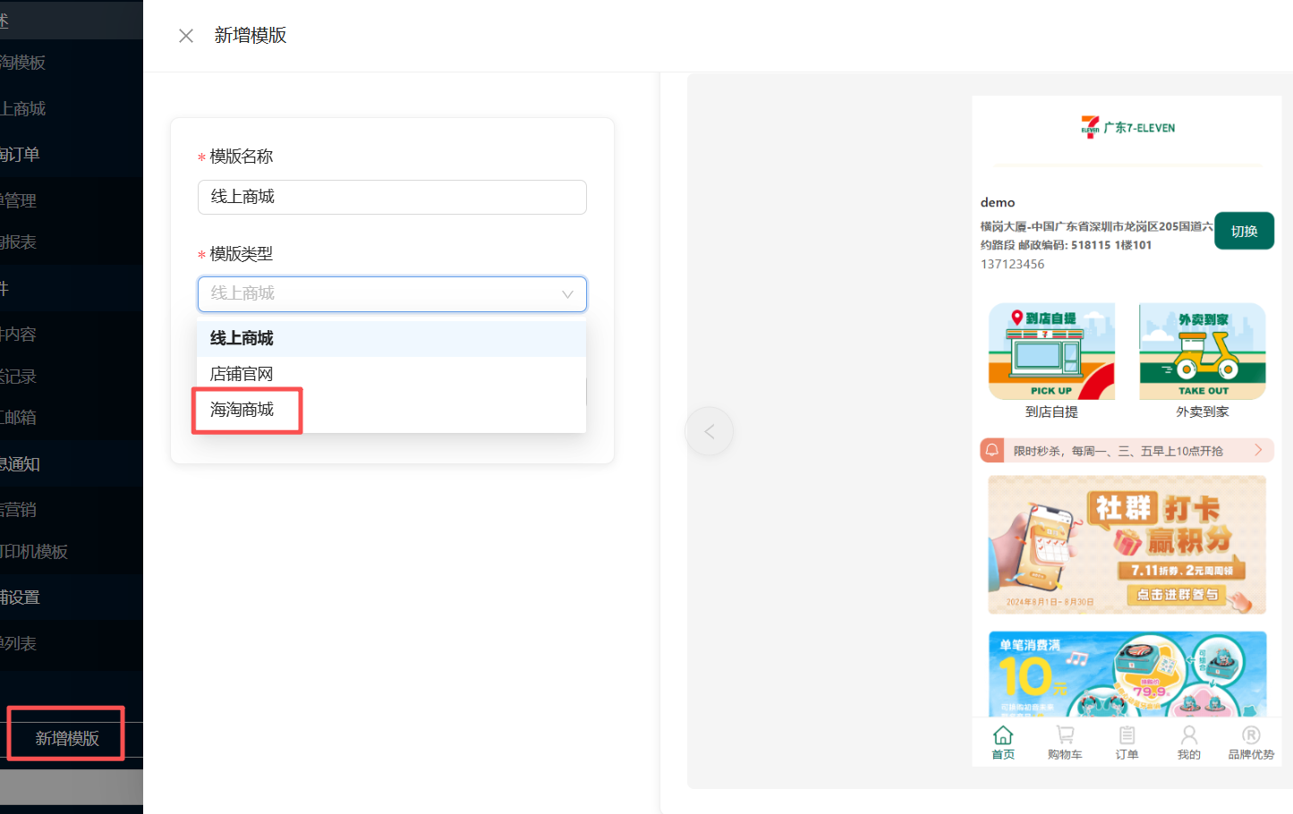Choose 线上商城 from the dropdown list
The width and height of the screenshot is (1293, 814).
click(x=242, y=339)
